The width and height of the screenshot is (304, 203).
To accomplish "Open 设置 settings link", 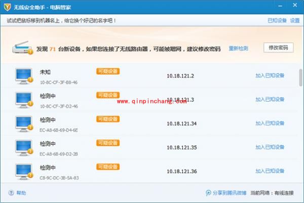I will click(295, 20).
